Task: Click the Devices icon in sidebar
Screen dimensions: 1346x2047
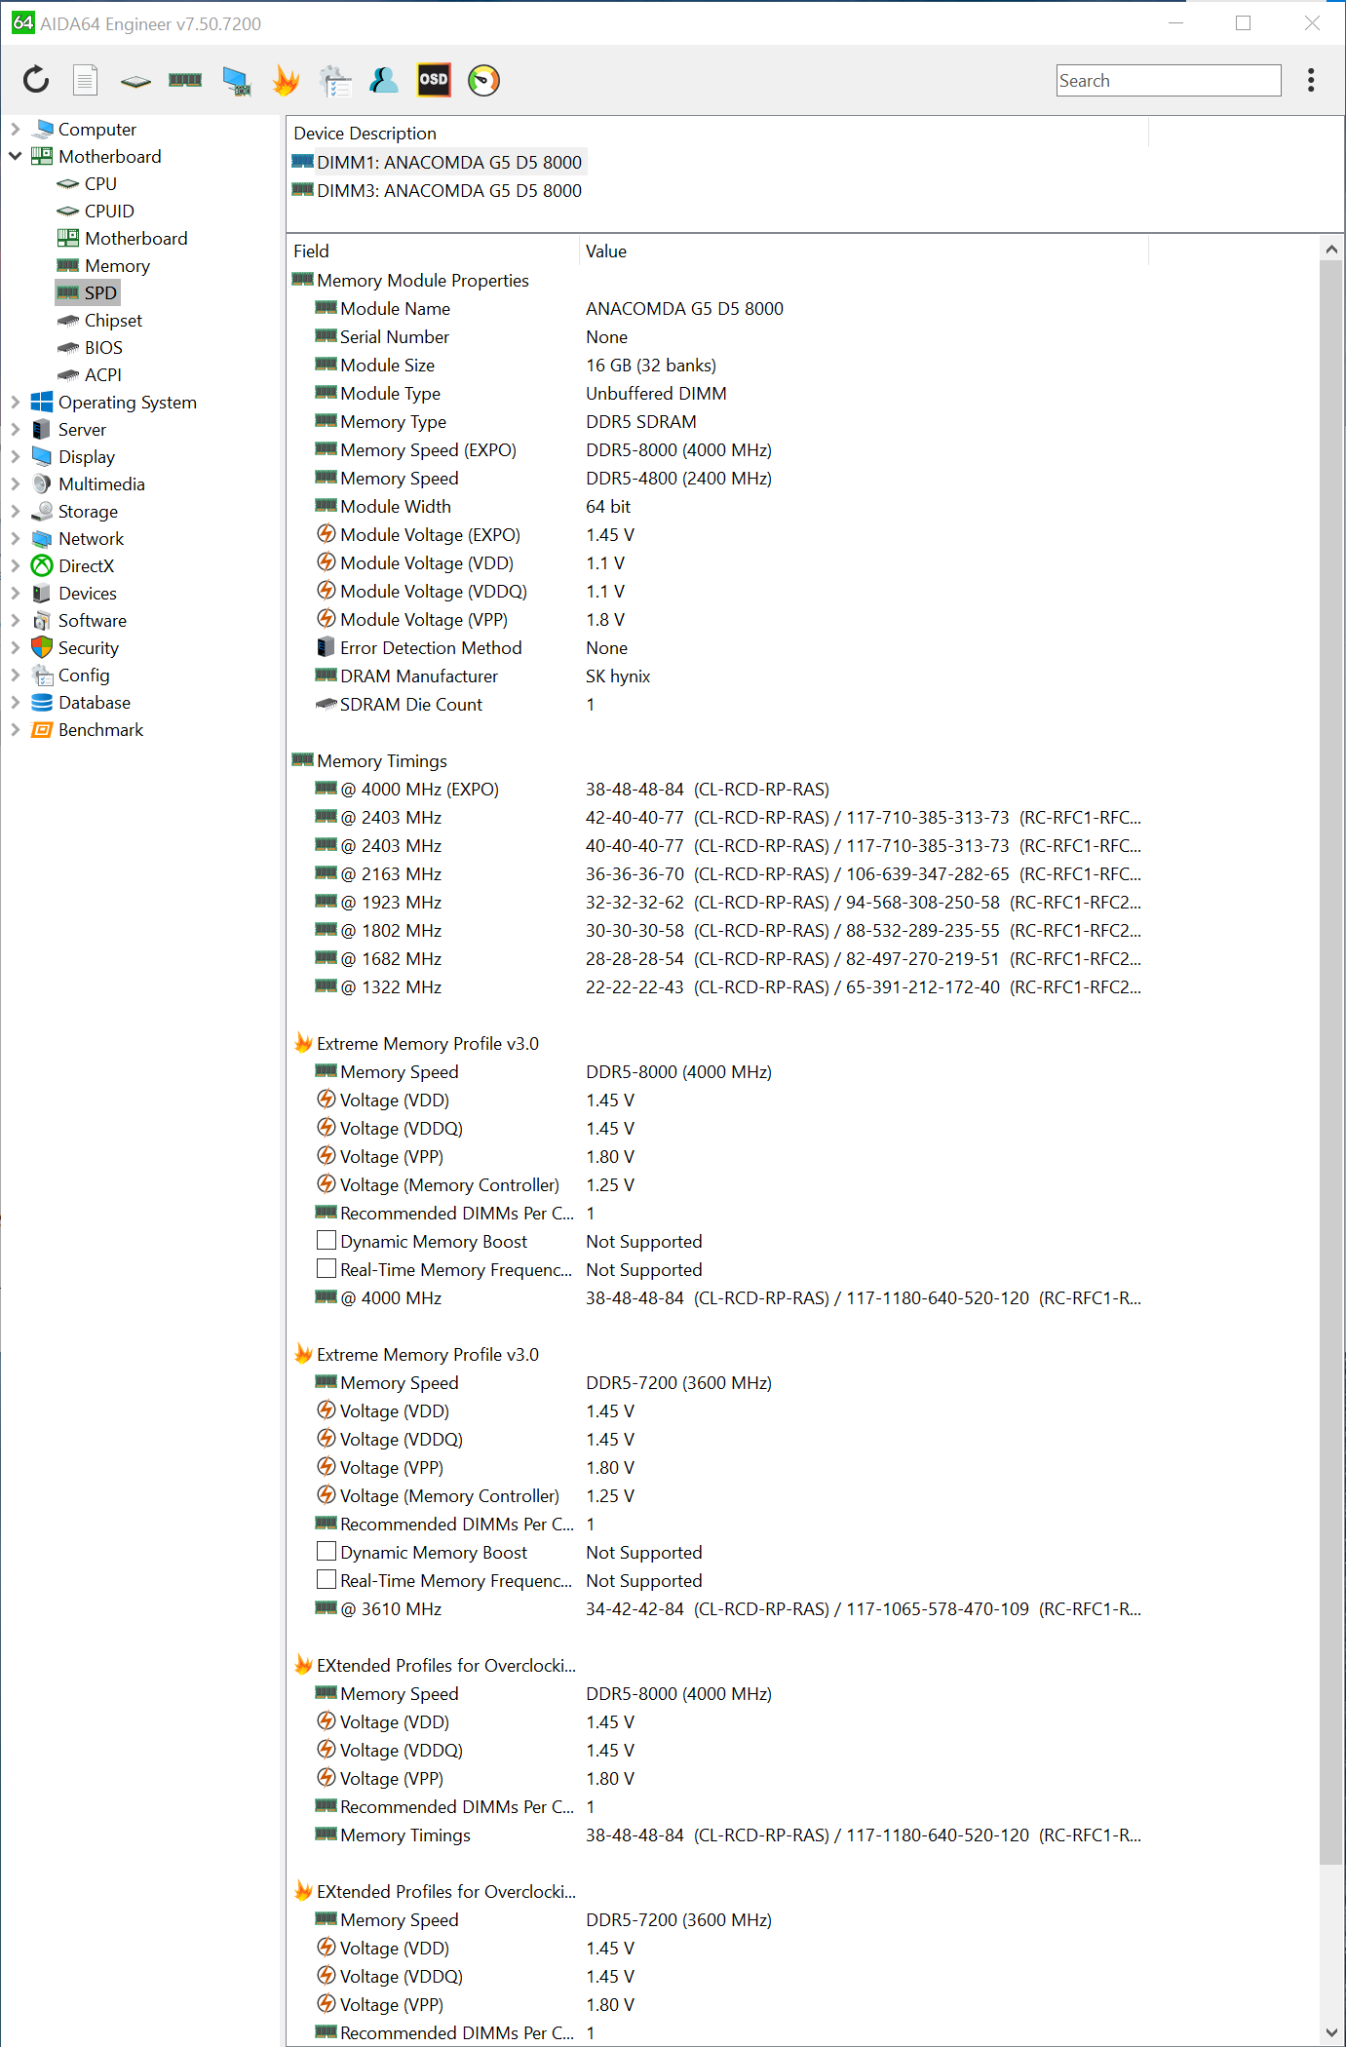Action: click(42, 593)
